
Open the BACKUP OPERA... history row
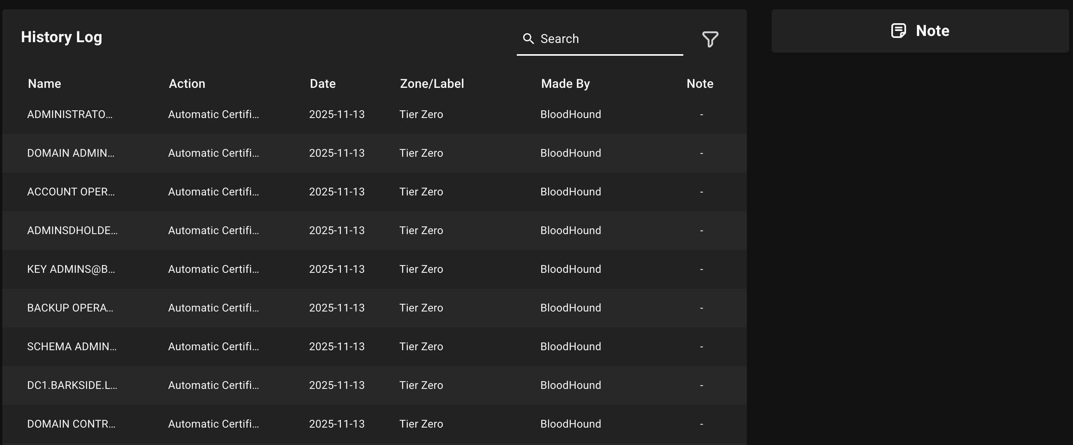[71, 308]
